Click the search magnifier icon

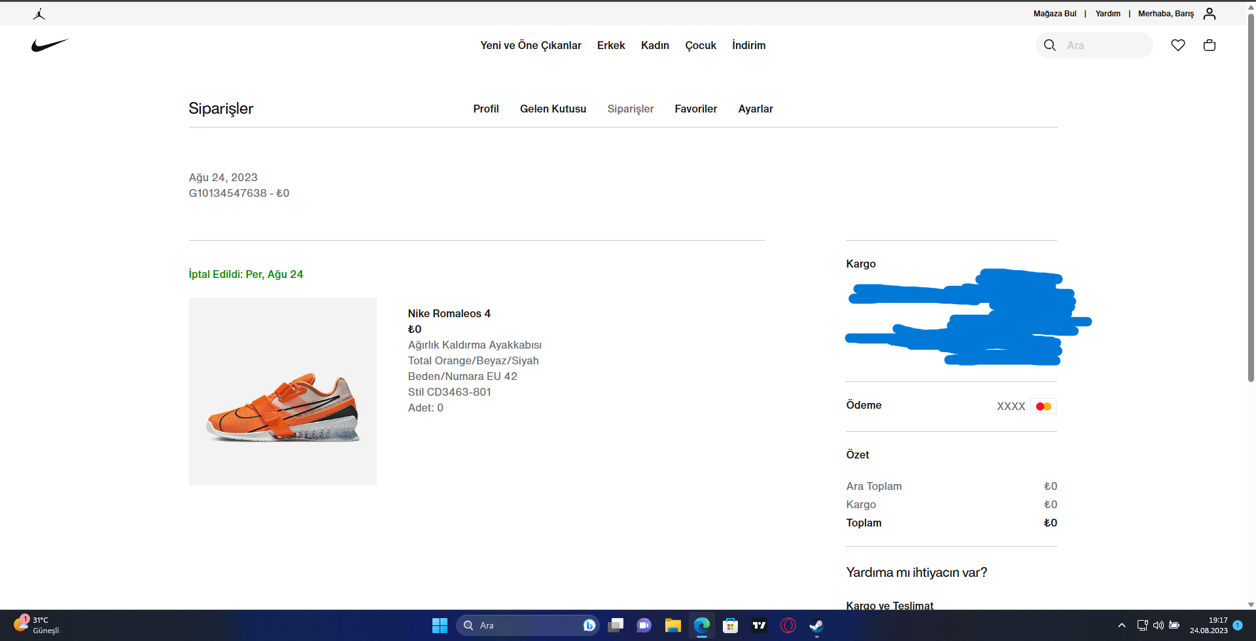tap(1050, 45)
